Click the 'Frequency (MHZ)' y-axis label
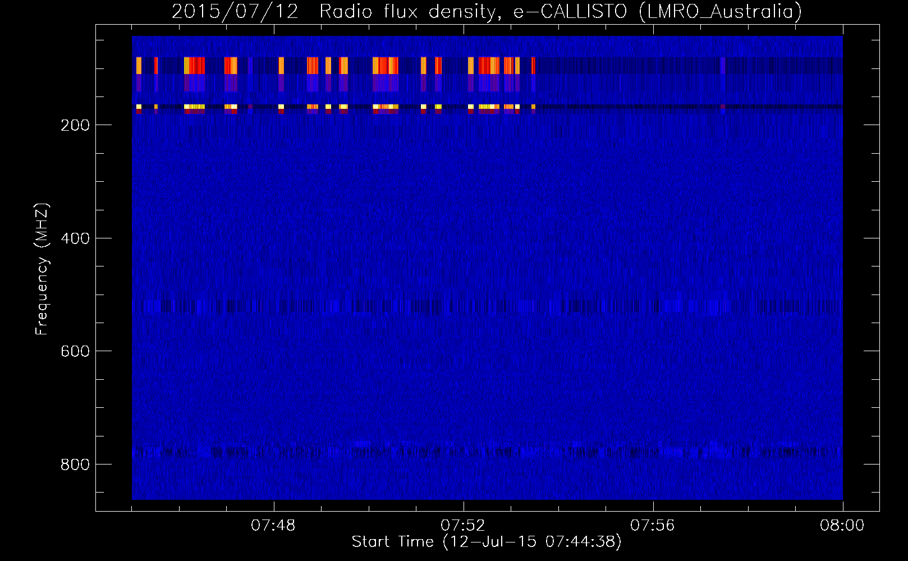Screen dimensions: 908x561 click(x=42, y=269)
